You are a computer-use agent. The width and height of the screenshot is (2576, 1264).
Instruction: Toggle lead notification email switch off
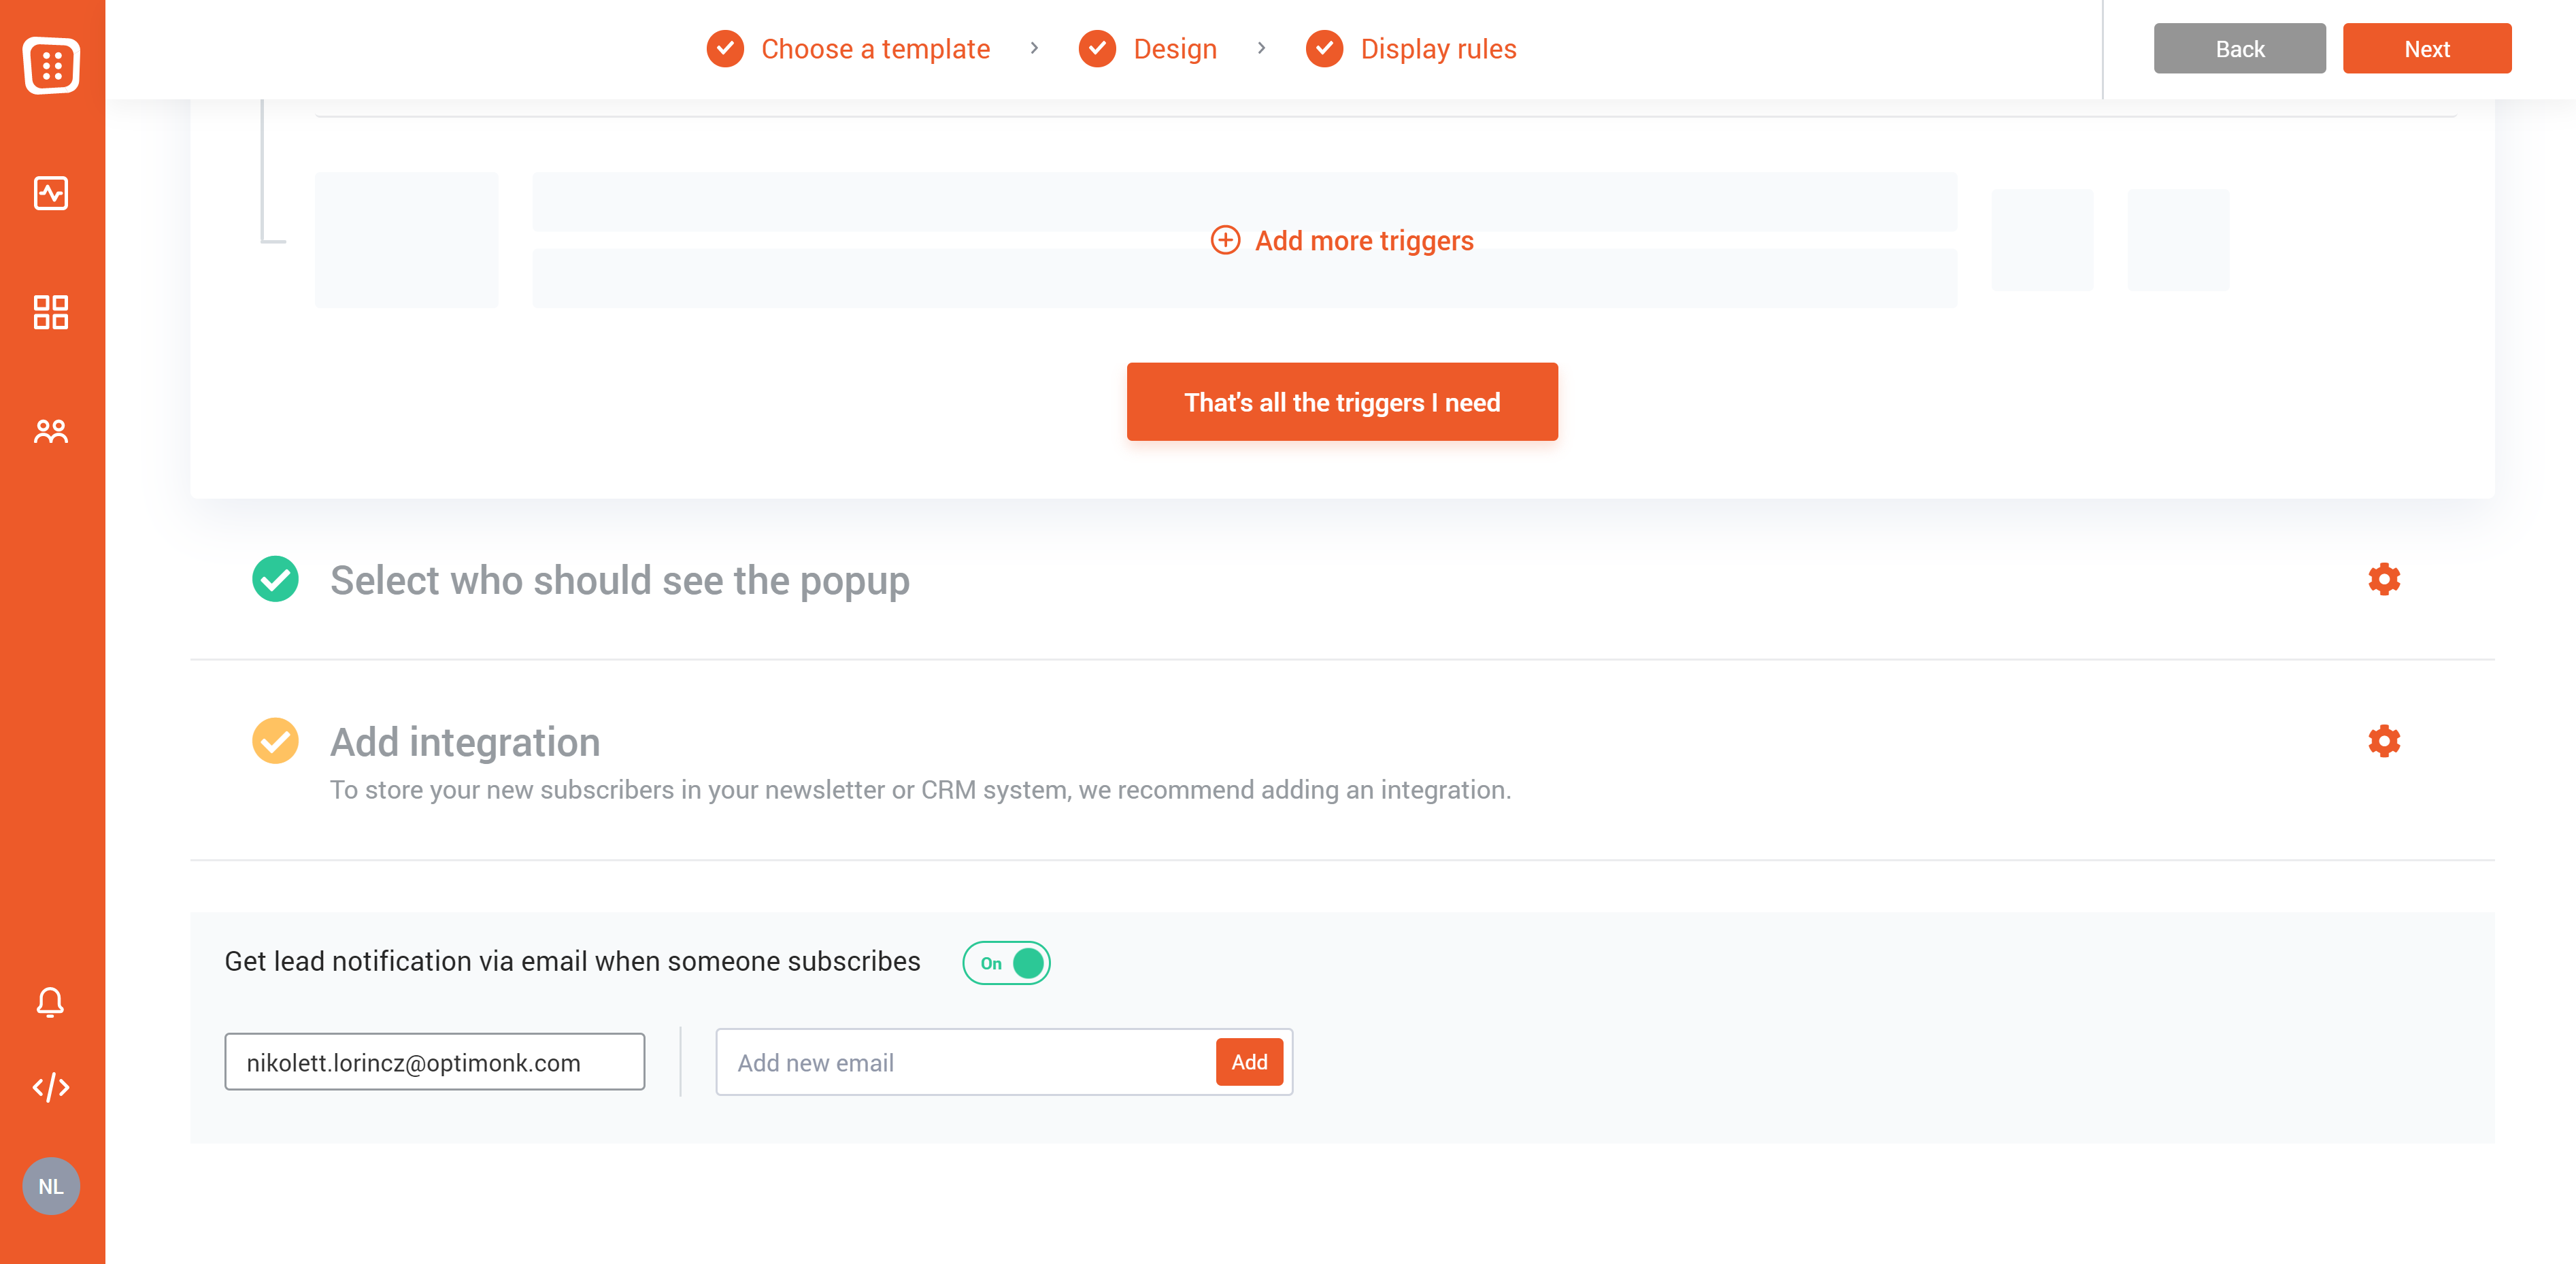click(x=1006, y=963)
